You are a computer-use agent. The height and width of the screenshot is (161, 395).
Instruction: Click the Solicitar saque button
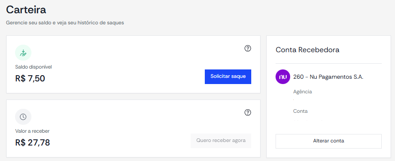click(228, 77)
